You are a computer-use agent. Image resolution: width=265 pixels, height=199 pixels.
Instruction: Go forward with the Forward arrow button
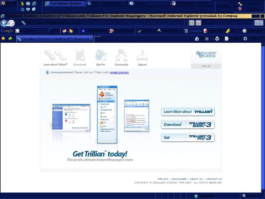[11, 23]
